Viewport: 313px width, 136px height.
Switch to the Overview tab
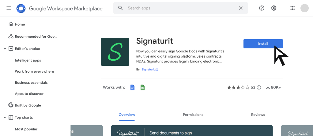[127, 115]
